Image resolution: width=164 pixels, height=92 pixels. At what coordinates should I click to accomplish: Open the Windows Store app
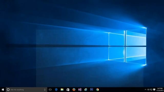(68, 90)
